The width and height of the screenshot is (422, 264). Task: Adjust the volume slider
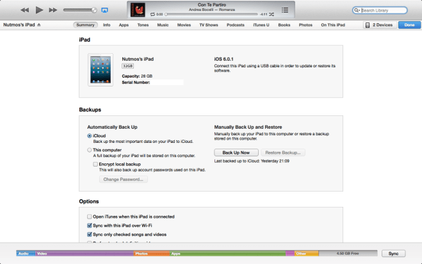coord(80,10)
